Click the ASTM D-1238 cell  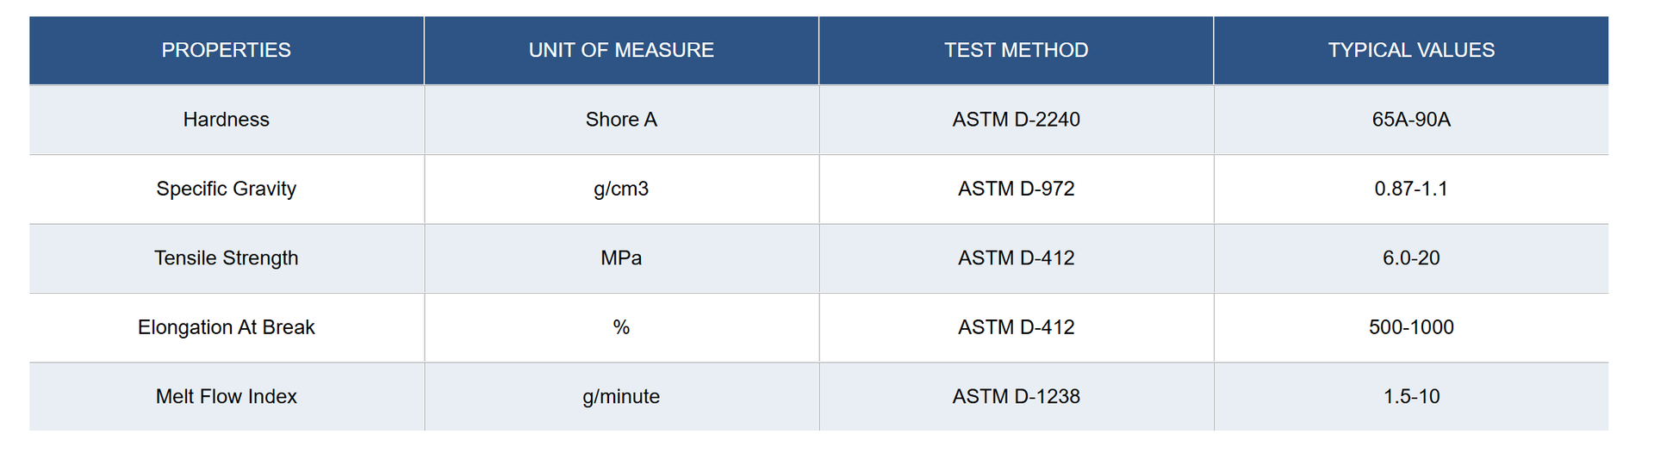(x=1017, y=396)
